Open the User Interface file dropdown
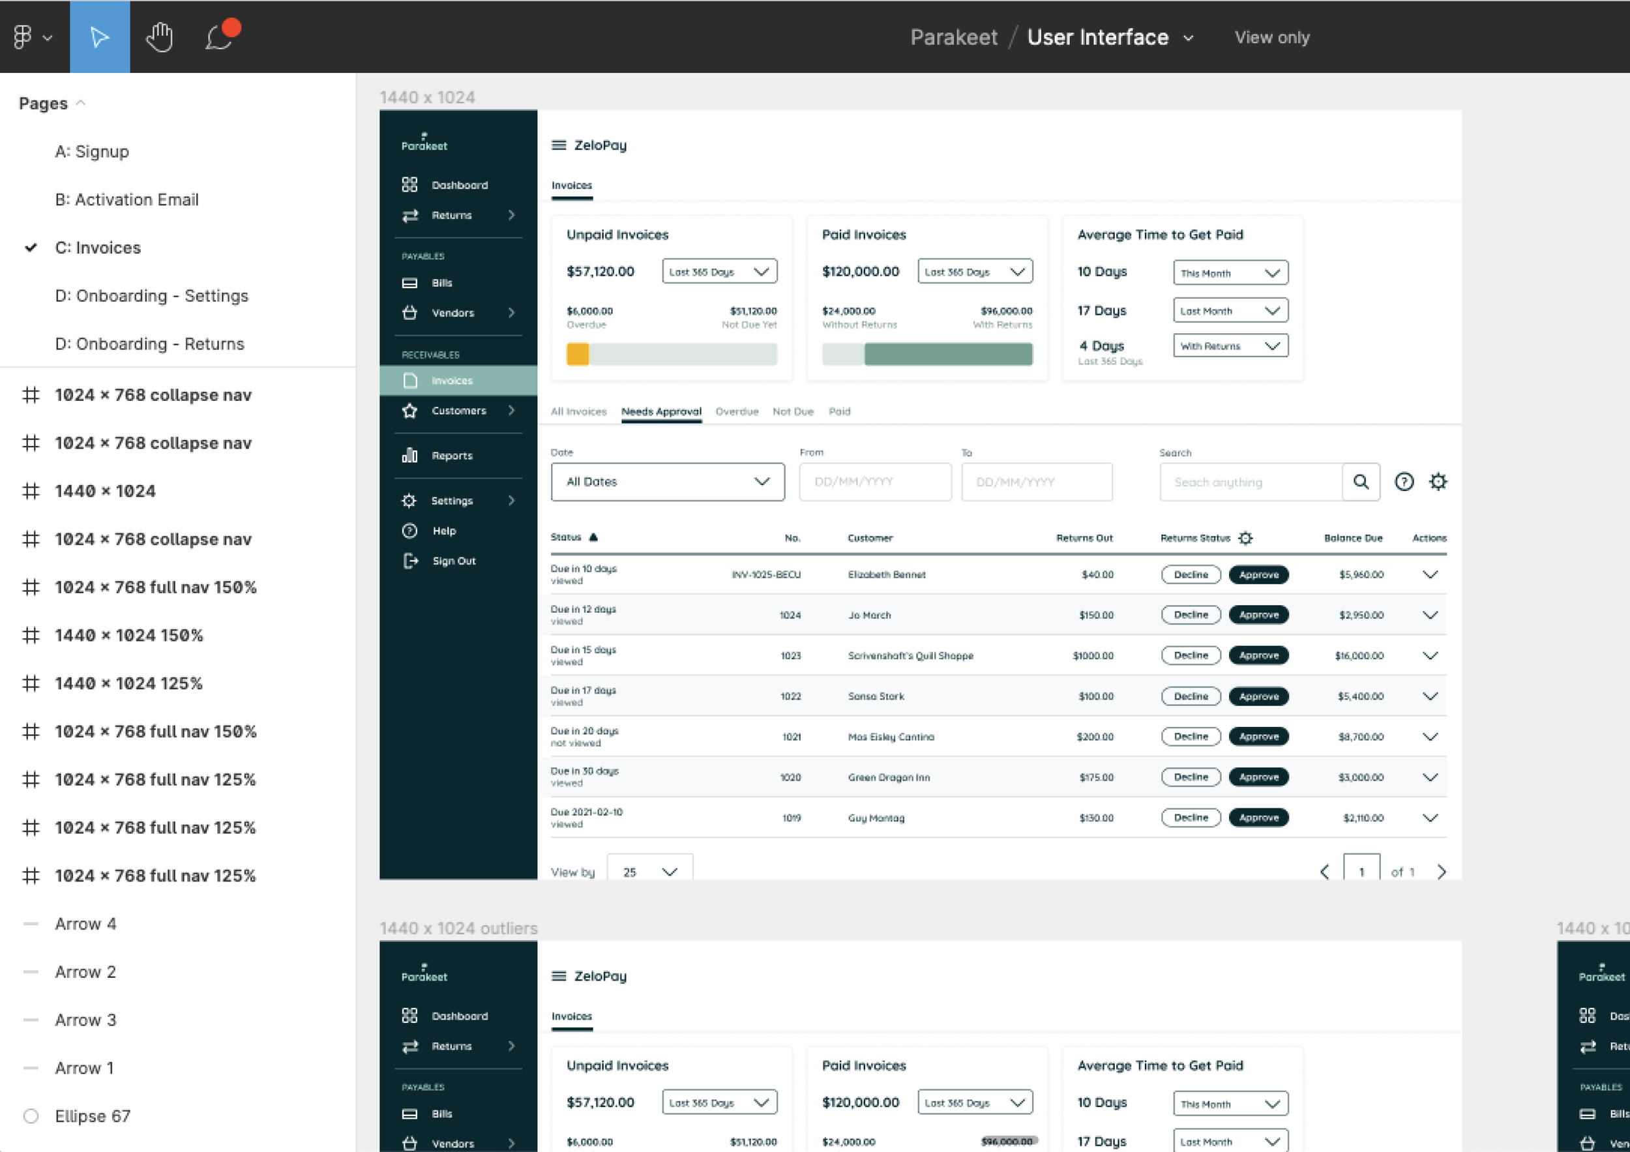This screenshot has width=1630, height=1152. pos(1189,38)
